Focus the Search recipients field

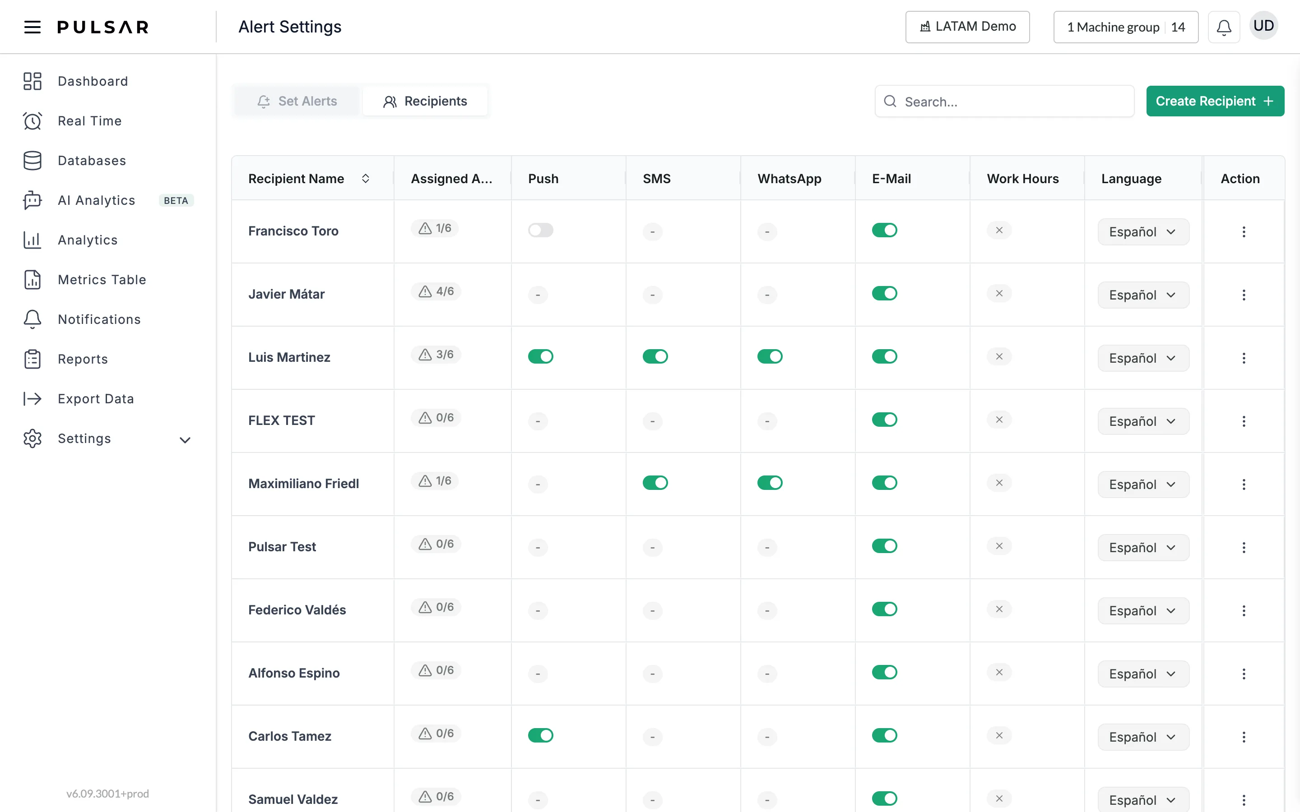(x=1004, y=101)
